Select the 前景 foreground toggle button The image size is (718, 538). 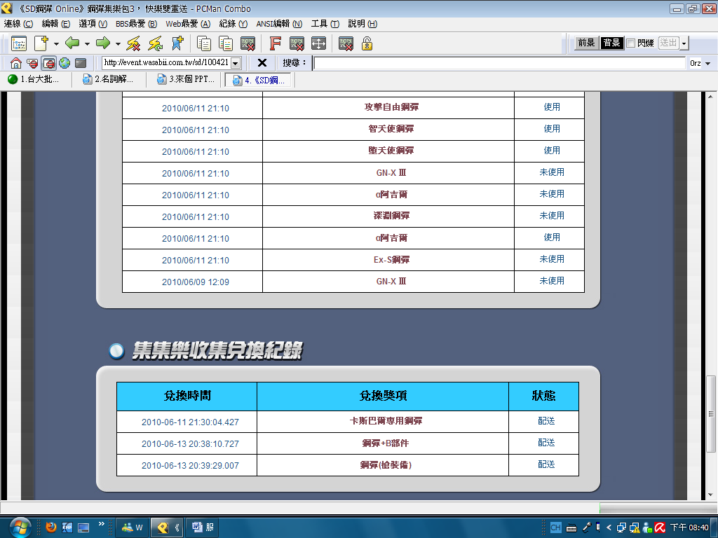[586, 43]
